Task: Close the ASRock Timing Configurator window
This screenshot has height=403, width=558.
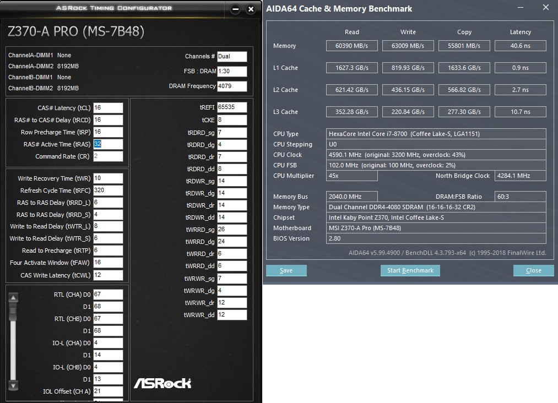Action: click(251, 9)
